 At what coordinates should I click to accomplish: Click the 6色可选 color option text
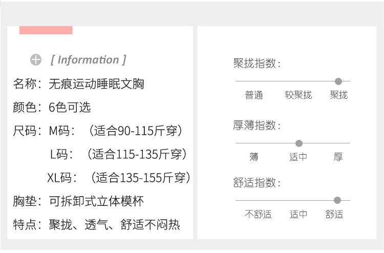(70, 107)
